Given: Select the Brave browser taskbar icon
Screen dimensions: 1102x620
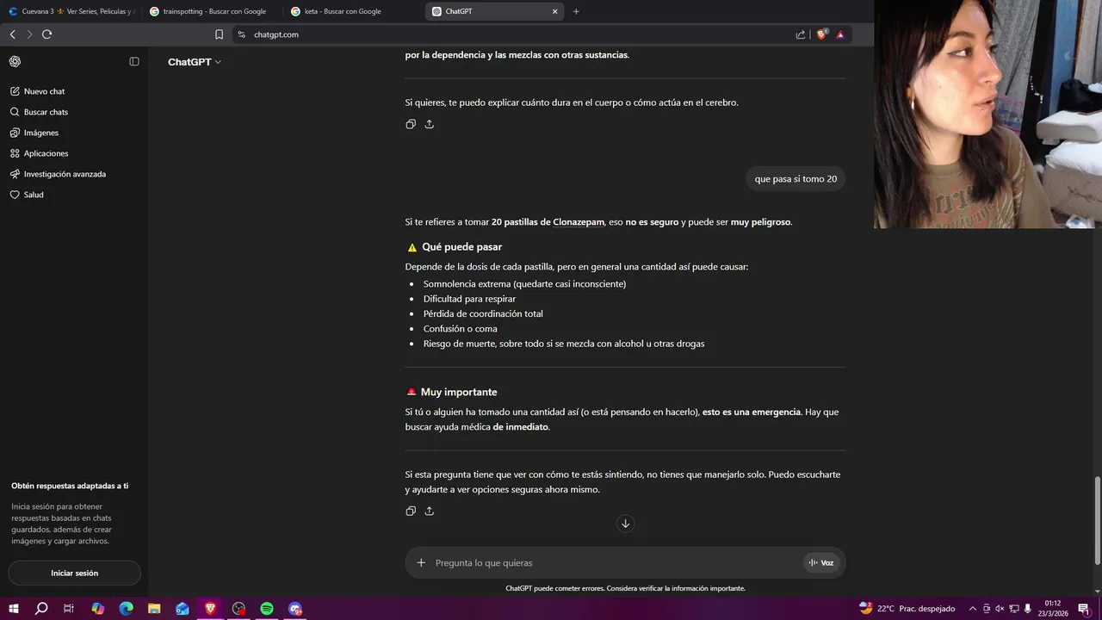Looking at the screenshot, I should coord(210,609).
